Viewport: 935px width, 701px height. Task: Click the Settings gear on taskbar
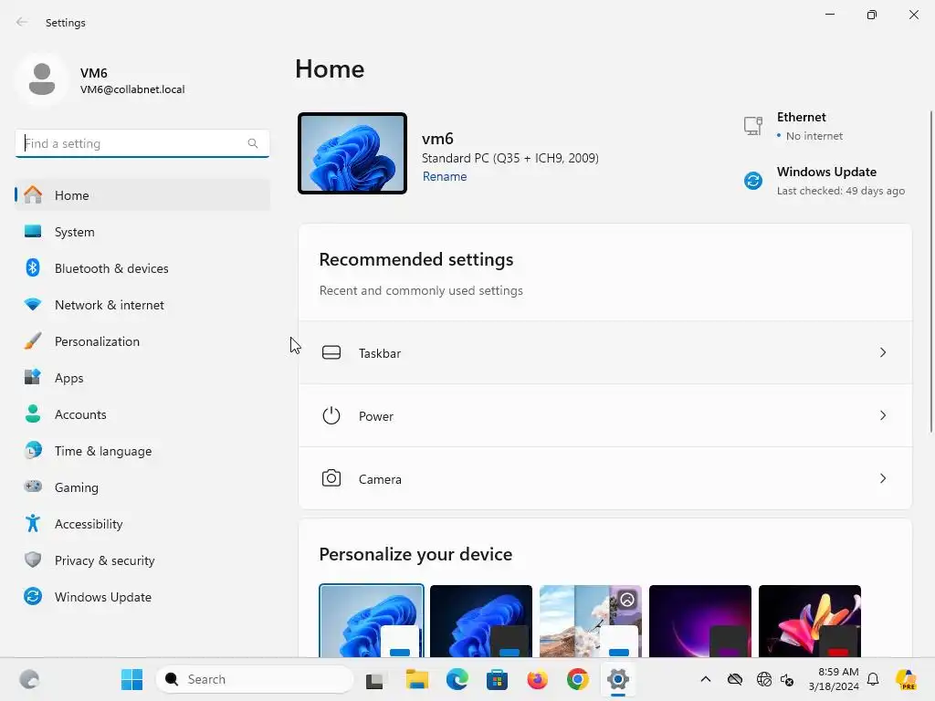click(618, 679)
